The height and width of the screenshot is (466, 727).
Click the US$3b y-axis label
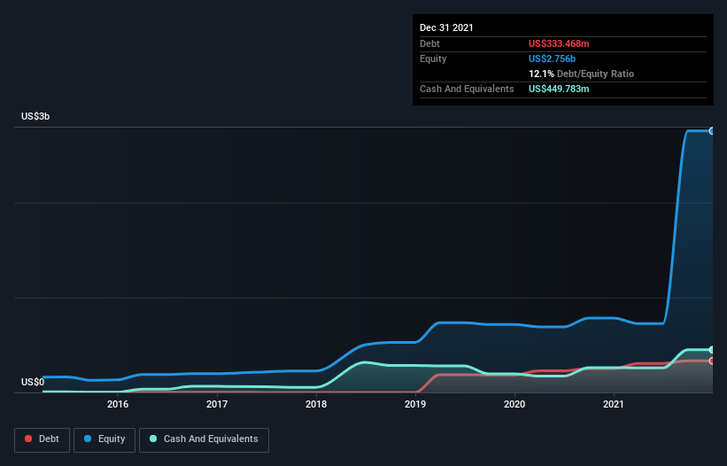tap(35, 116)
